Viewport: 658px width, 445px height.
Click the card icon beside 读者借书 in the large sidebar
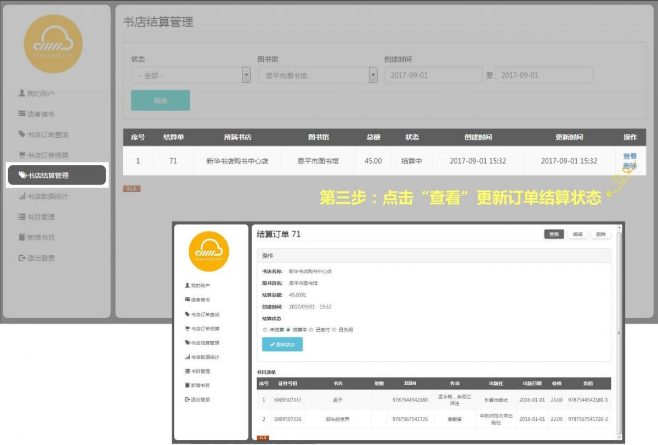coord(22,114)
